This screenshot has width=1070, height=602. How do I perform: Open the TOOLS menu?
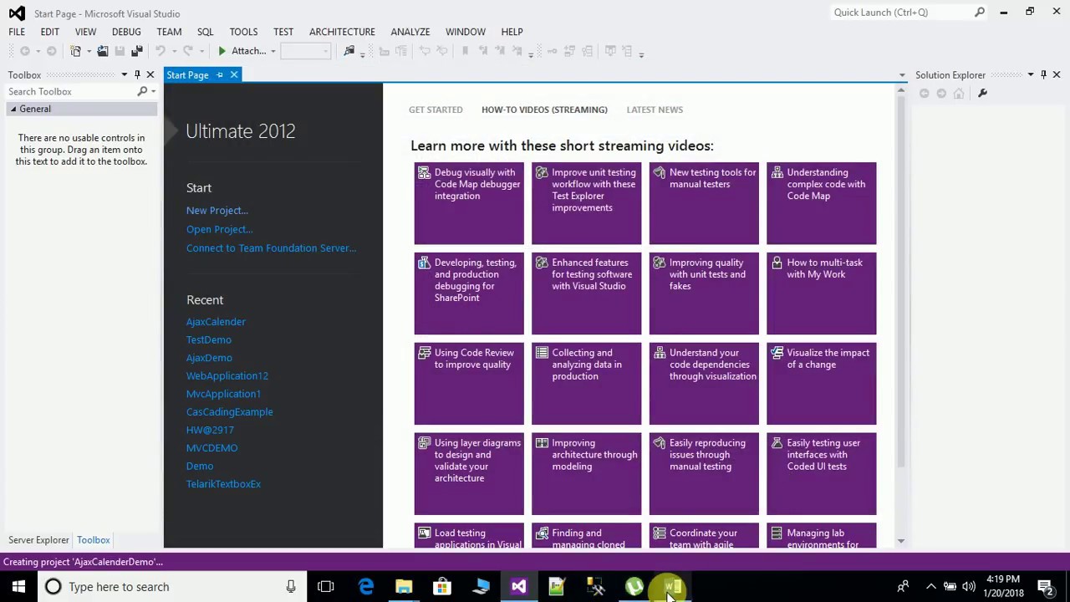[x=243, y=32]
